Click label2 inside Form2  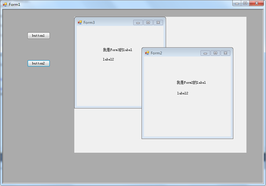[x=183, y=93]
